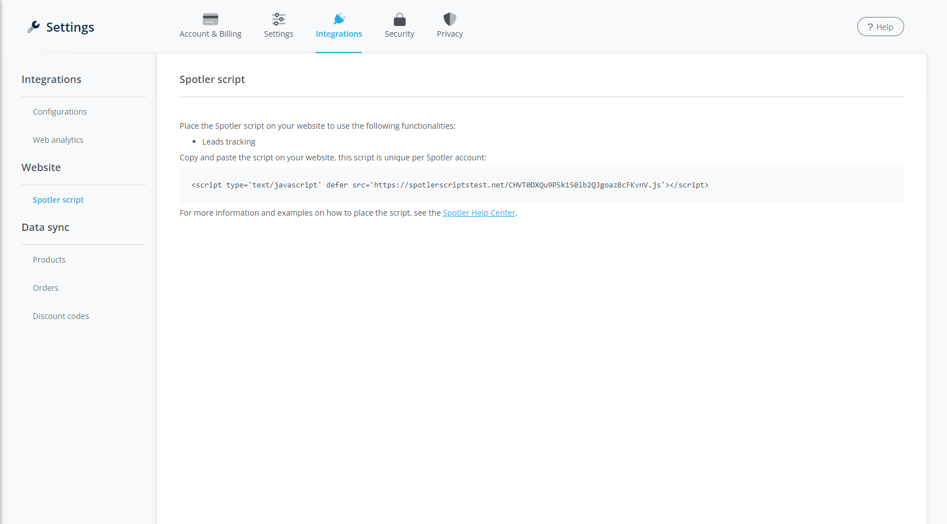This screenshot has width=947, height=524.
Task: Switch to the Settings tab label
Action: tap(278, 34)
